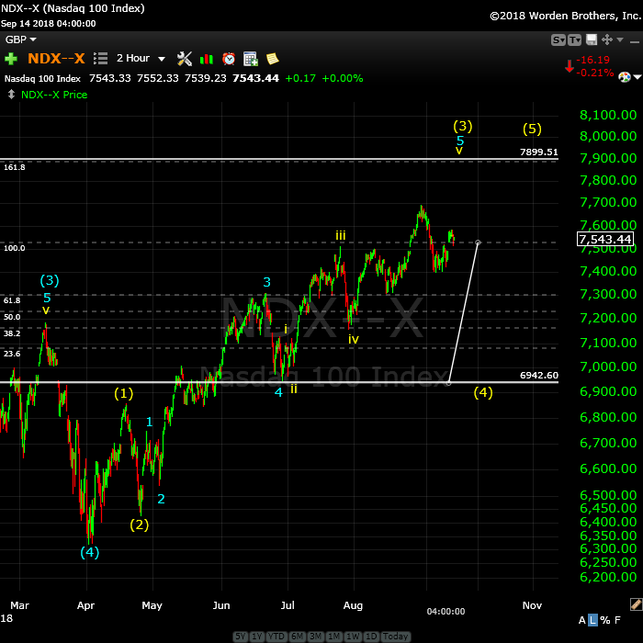Jump to Today on the chart
The height and width of the screenshot is (643, 643).
[x=395, y=636]
